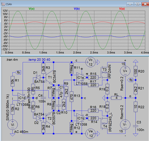Click the IRF9Z24S_L model label

click(x=110, y=122)
